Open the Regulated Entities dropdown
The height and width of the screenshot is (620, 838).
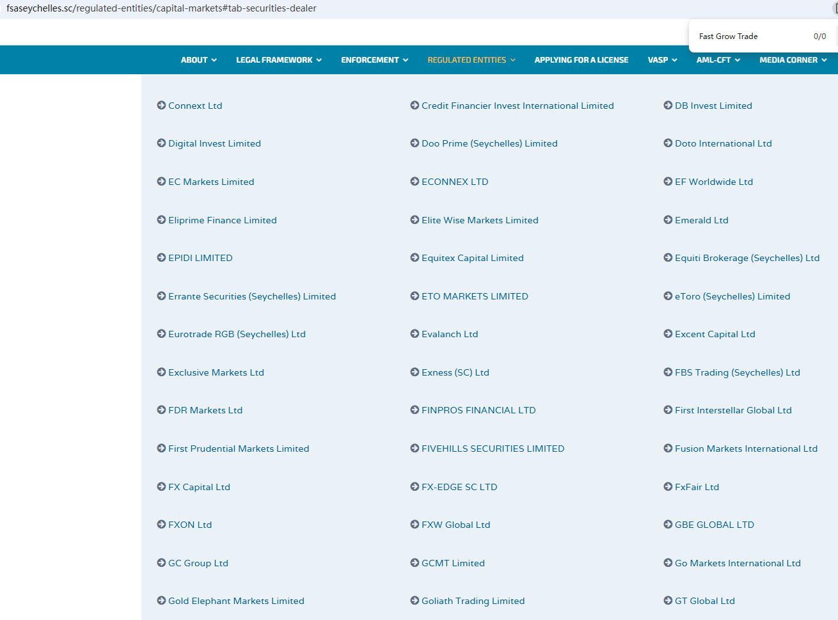(x=471, y=60)
